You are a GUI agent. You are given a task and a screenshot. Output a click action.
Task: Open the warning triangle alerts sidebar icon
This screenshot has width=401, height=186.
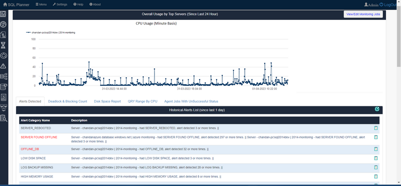pyautogui.click(x=4, y=66)
